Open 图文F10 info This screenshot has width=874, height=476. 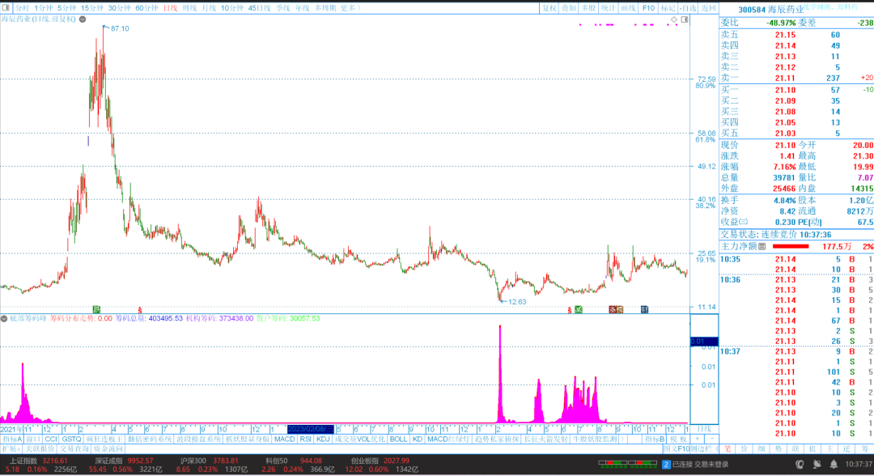point(677,448)
